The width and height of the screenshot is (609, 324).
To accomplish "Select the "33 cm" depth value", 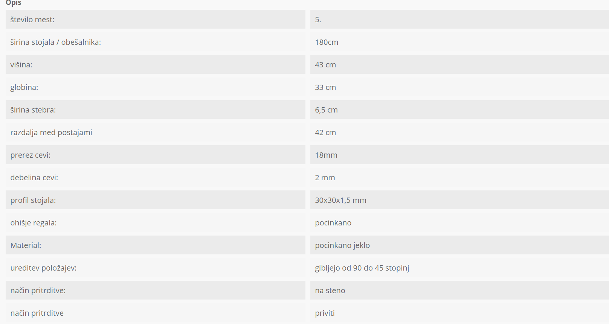I will (x=325, y=87).
